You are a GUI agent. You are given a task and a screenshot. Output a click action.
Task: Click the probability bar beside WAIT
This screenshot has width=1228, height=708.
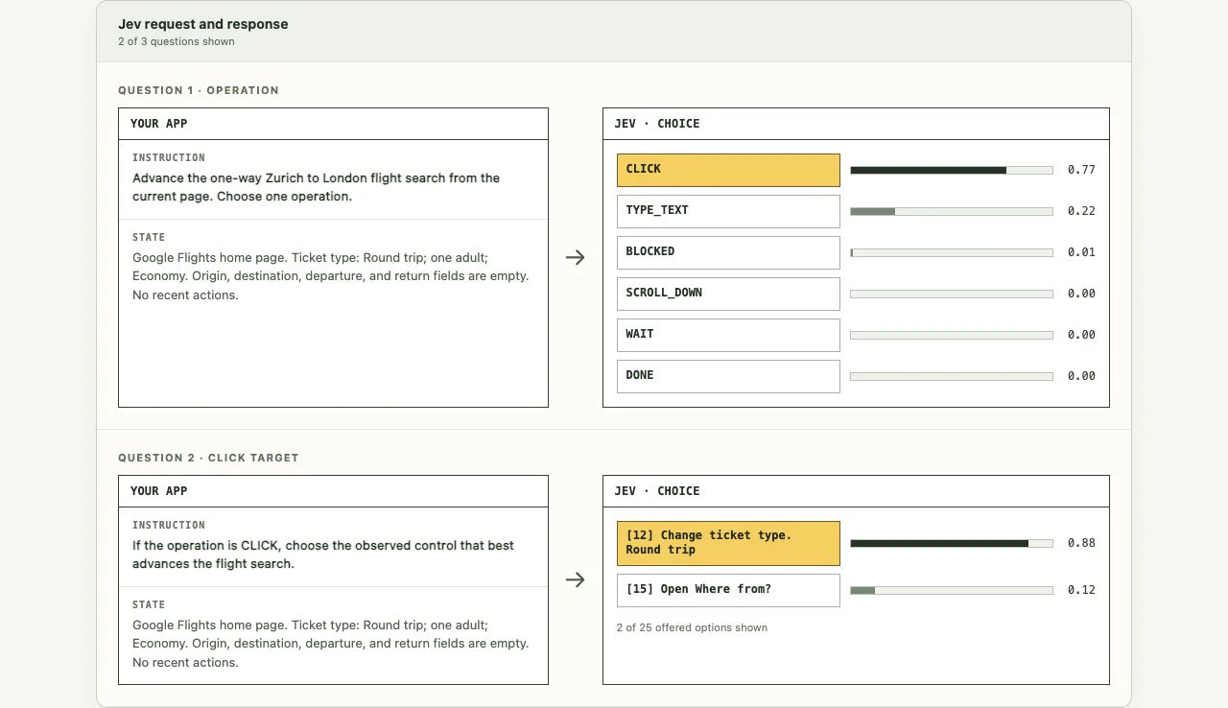tap(952, 335)
